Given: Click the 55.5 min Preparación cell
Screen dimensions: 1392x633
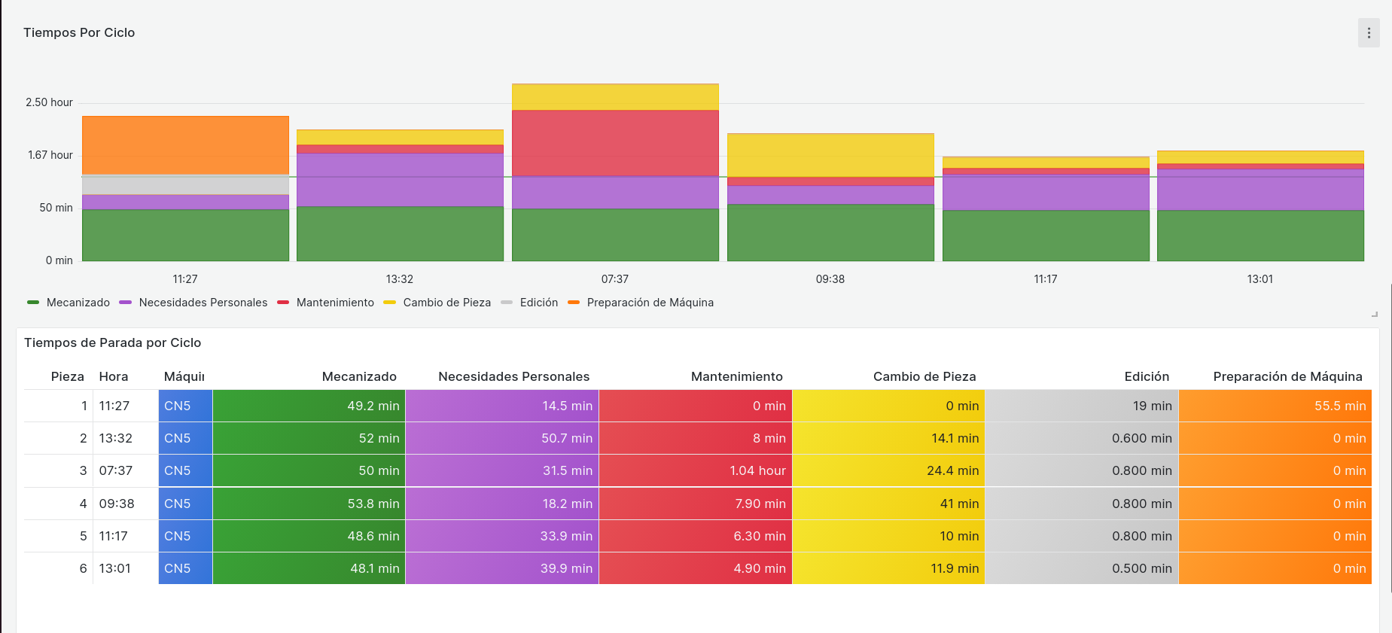Looking at the screenshot, I should pos(1339,406).
